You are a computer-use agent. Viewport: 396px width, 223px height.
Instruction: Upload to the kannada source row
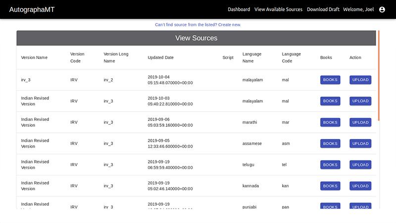(360, 186)
